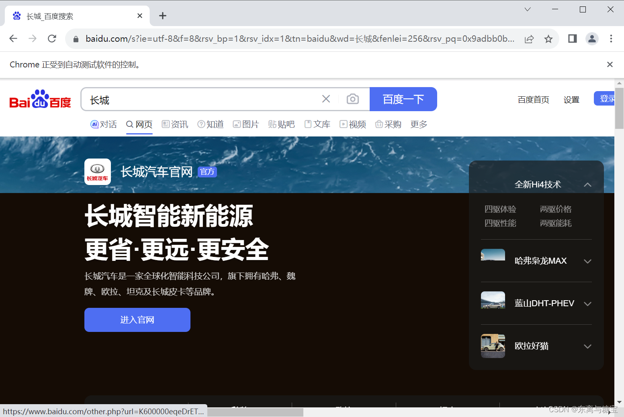624x417 pixels.
Task: Close the 长城_百度搜索 tab
Action: coord(140,16)
